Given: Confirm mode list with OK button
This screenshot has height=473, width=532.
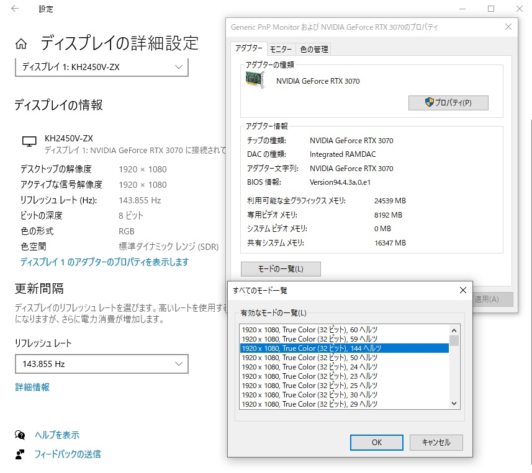Looking at the screenshot, I should click(x=377, y=443).
